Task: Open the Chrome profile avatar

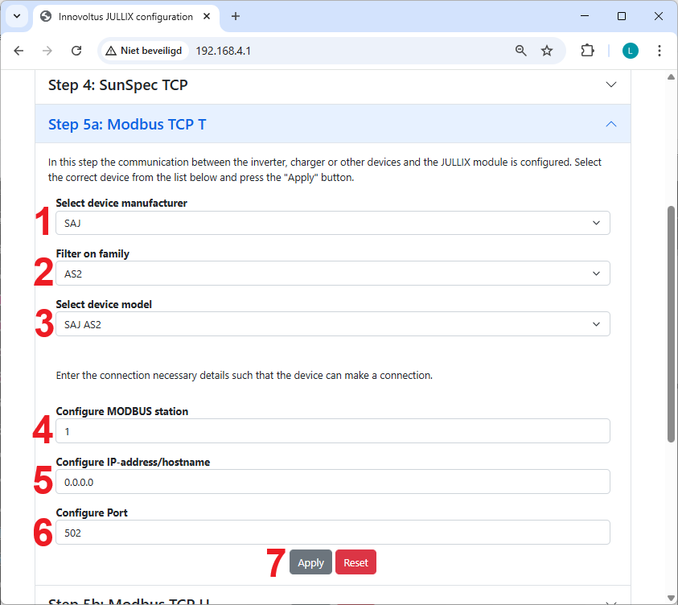Action: coord(630,51)
